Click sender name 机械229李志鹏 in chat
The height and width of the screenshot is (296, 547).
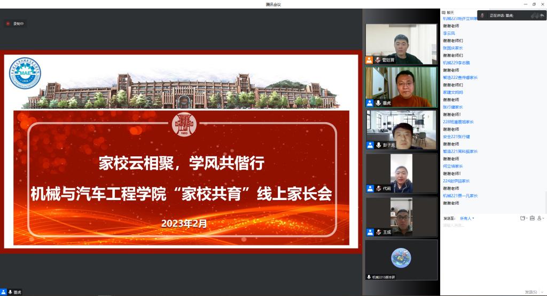pyautogui.click(x=456, y=63)
